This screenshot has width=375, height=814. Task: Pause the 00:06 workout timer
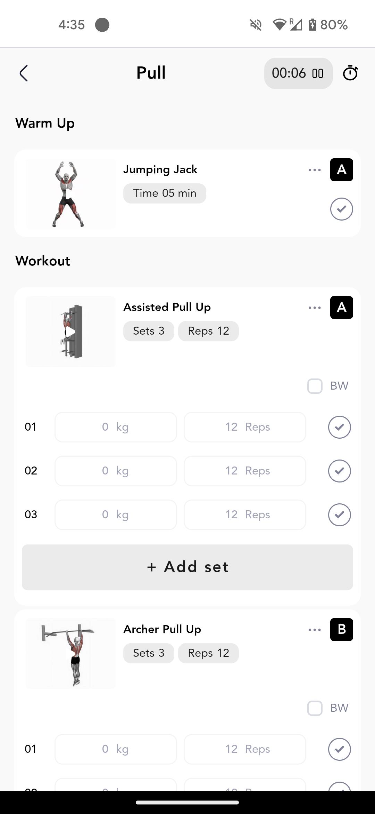click(317, 73)
